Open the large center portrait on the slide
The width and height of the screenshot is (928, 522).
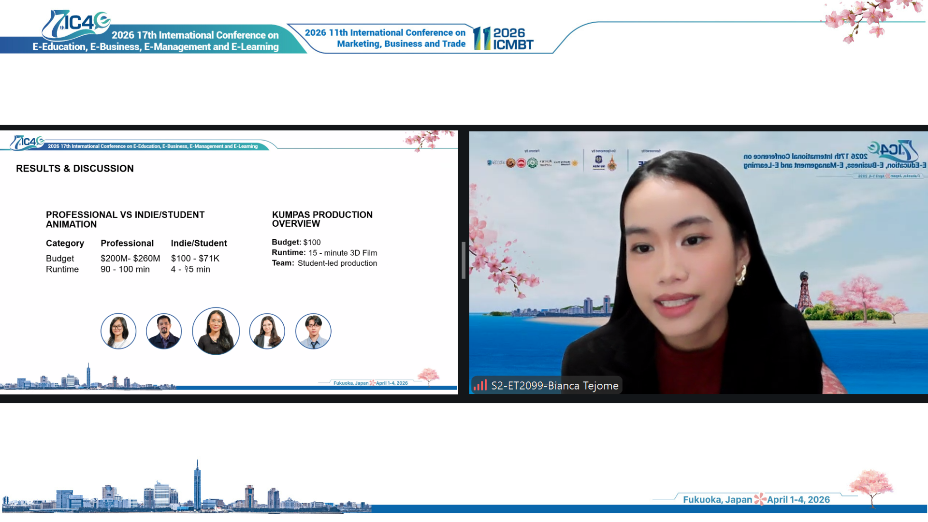[x=216, y=331]
